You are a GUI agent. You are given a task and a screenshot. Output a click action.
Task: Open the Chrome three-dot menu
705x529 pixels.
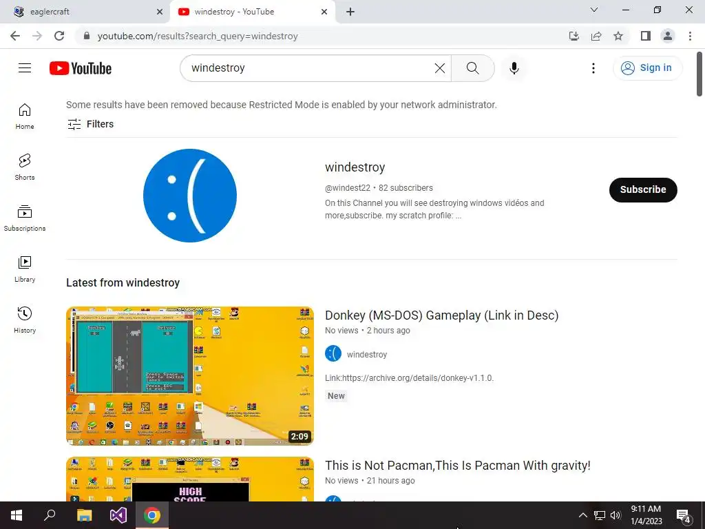click(690, 36)
